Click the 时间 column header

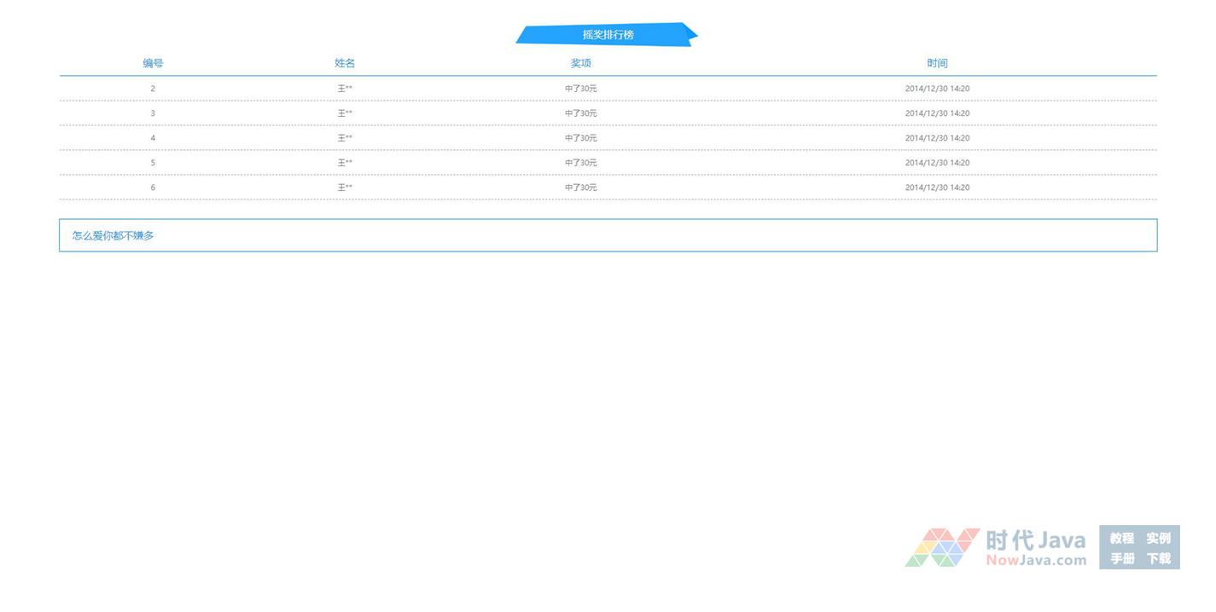pyautogui.click(x=937, y=63)
